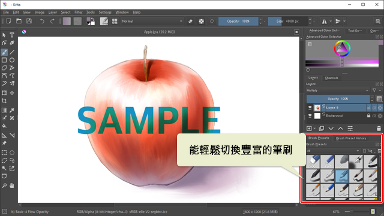Adjust the brush Opacity slider
Viewport: 384px width, 216px height.
coord(238,22)
